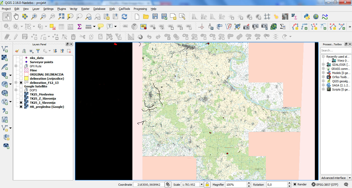The image size is (352, 188).
Task: Click Save Project floppy disk icon
Action: tap(155, 17)
